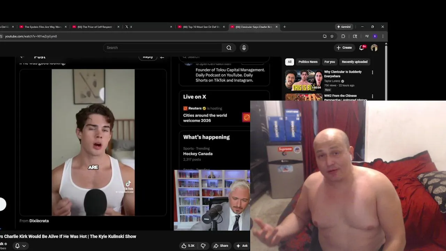Click the Kyle Kulinski Show video title
446x251 pixels.
[x=68, y=236]
